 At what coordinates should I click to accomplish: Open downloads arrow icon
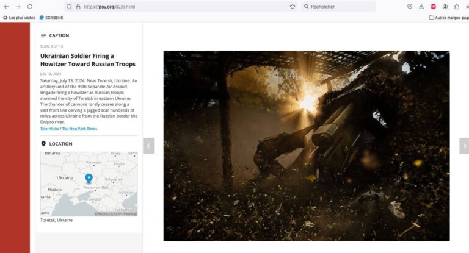tap(421, 7)
